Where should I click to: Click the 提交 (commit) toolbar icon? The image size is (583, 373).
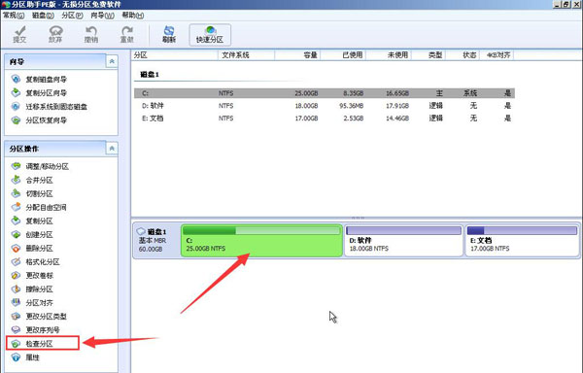point(19,34)
